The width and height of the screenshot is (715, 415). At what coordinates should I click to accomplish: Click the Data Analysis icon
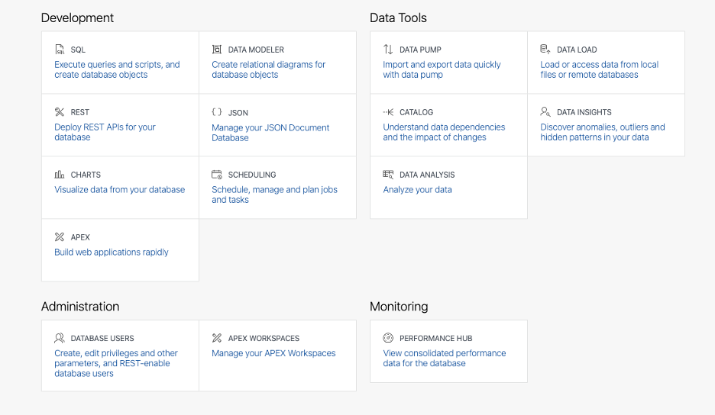click(x=388, y=175)
